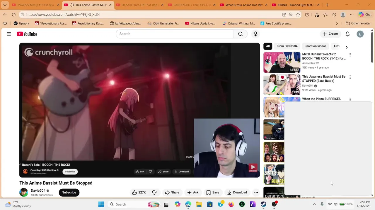
Task: Switch to "What Is Your Anime Hot Take" tab
Action: (244, 5)
